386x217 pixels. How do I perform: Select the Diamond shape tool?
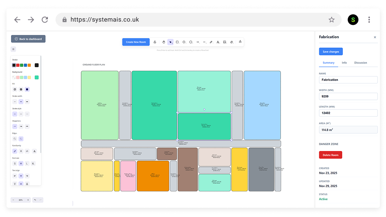tap(184, 42)
